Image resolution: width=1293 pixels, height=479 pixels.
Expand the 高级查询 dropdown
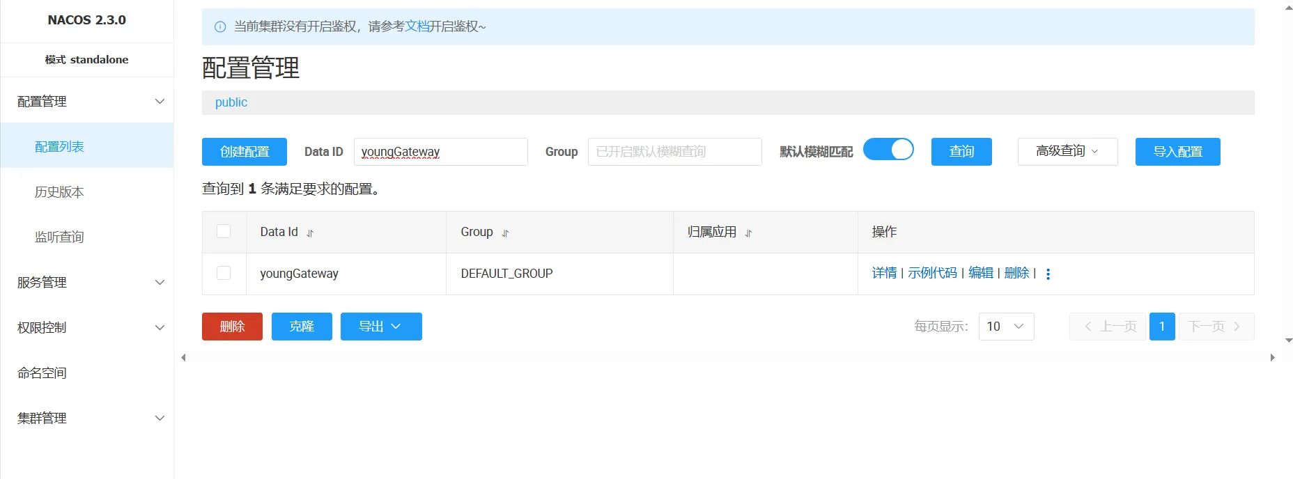[x=1067, y=152]
